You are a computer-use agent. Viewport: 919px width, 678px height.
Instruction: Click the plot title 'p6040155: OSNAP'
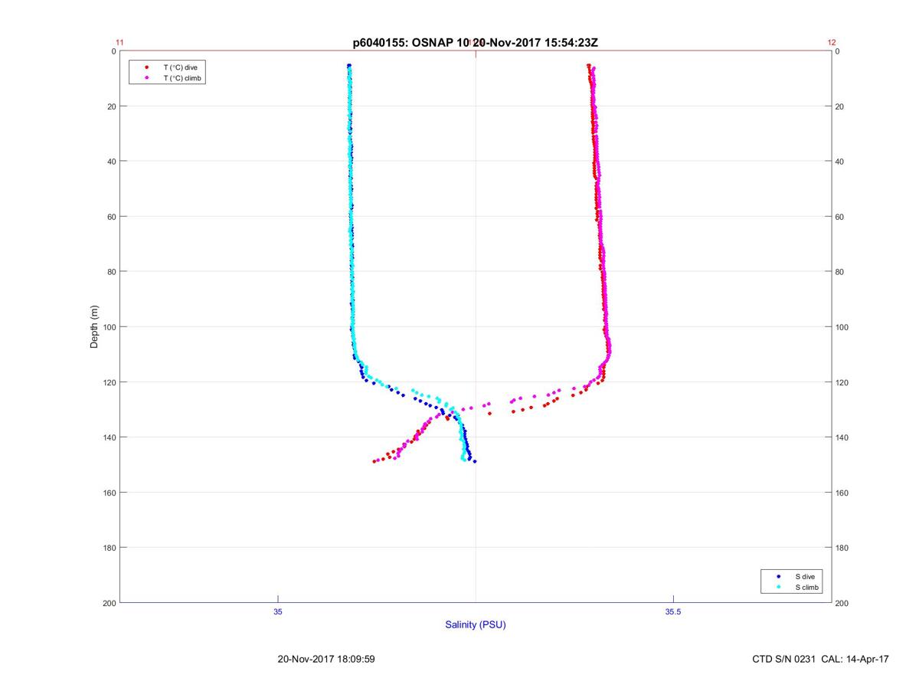[403, 43]
